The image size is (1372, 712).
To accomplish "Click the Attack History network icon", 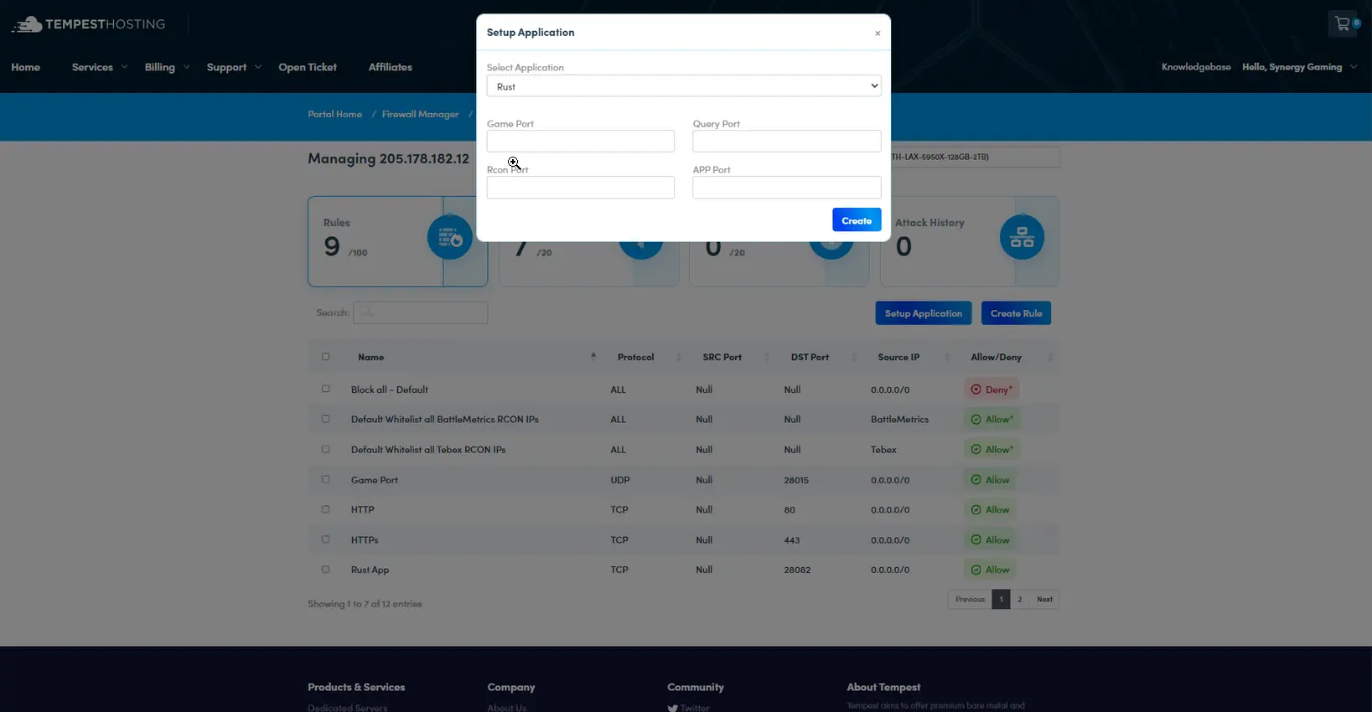I will point(1022,237).
